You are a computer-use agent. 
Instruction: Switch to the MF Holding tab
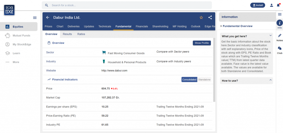pyautogui.click(x=180, y=26)
